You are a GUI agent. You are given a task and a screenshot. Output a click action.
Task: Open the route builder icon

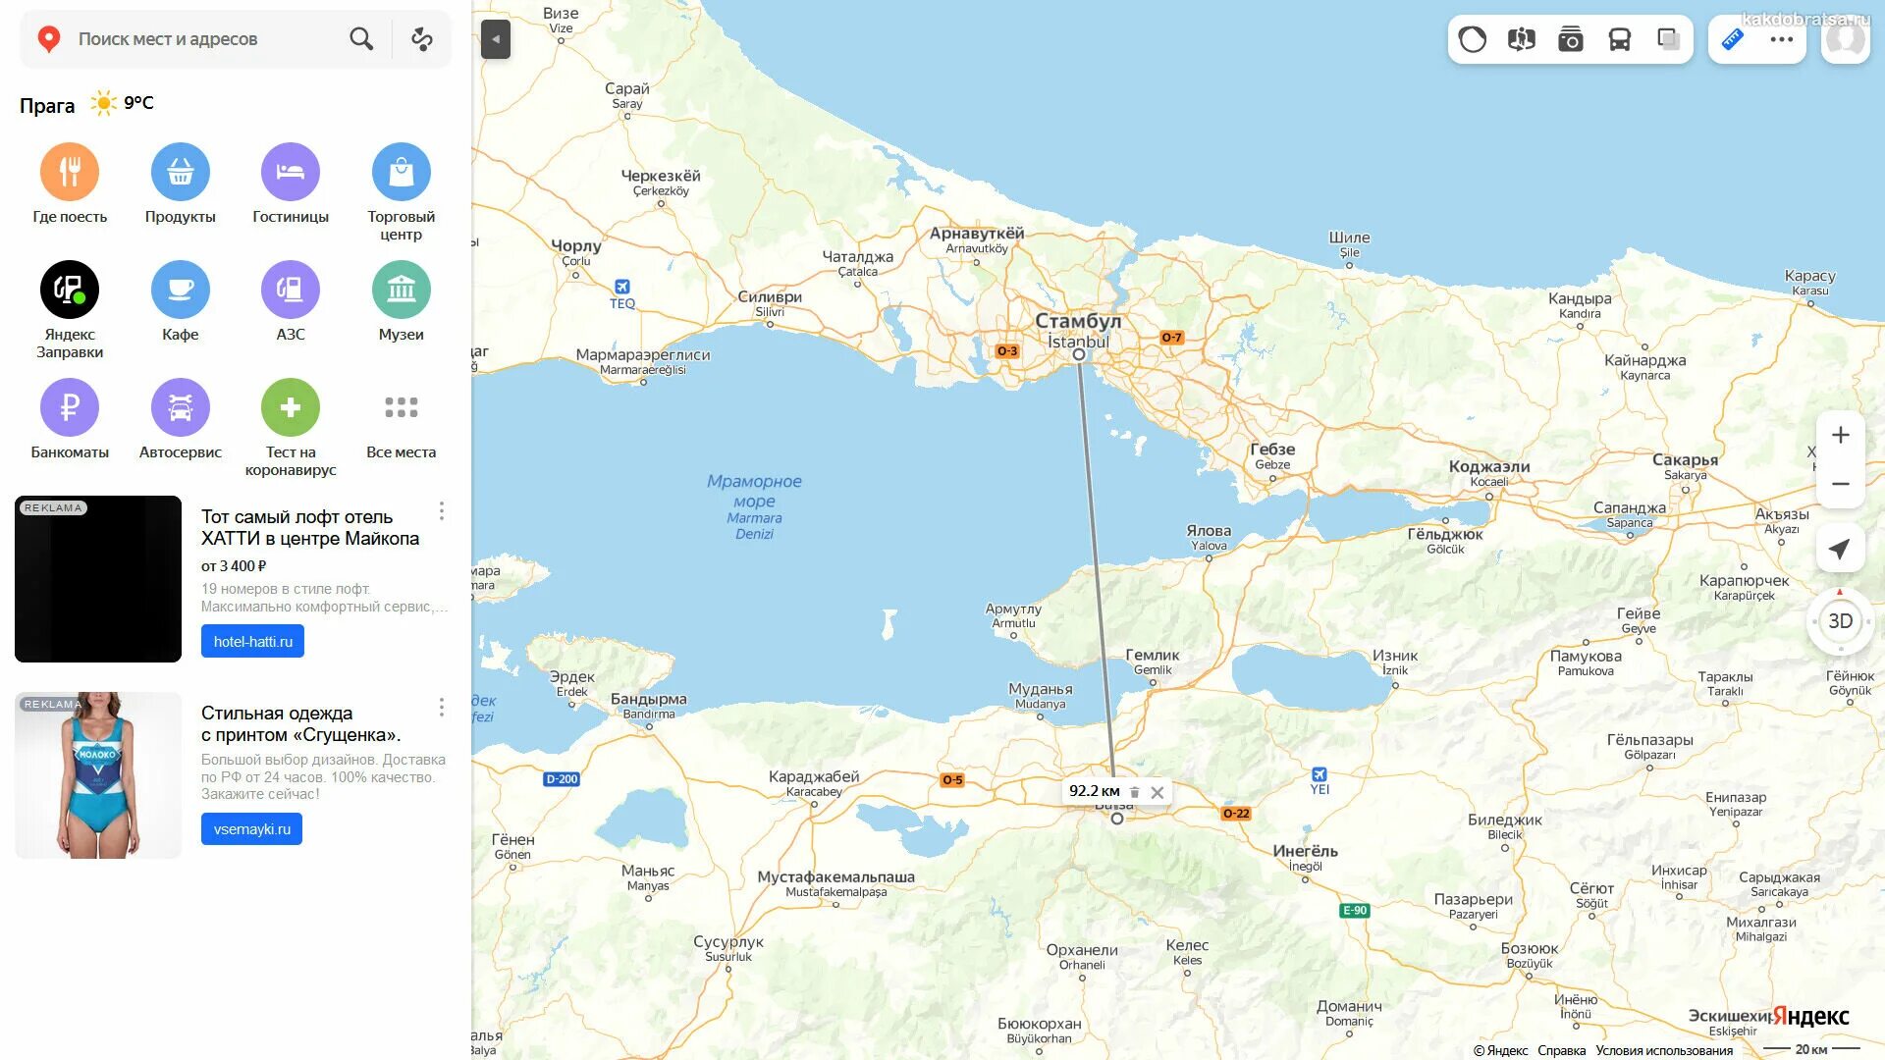(x=422, y=39)
